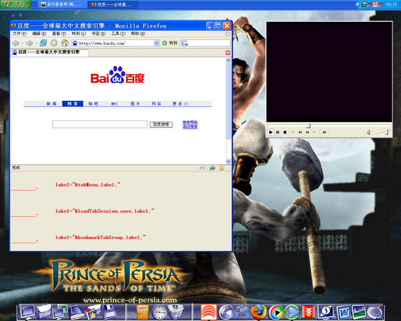This screenshot has height=321, width=401.
Task: Open the game controller dock icon
Action: pos(242,312)
